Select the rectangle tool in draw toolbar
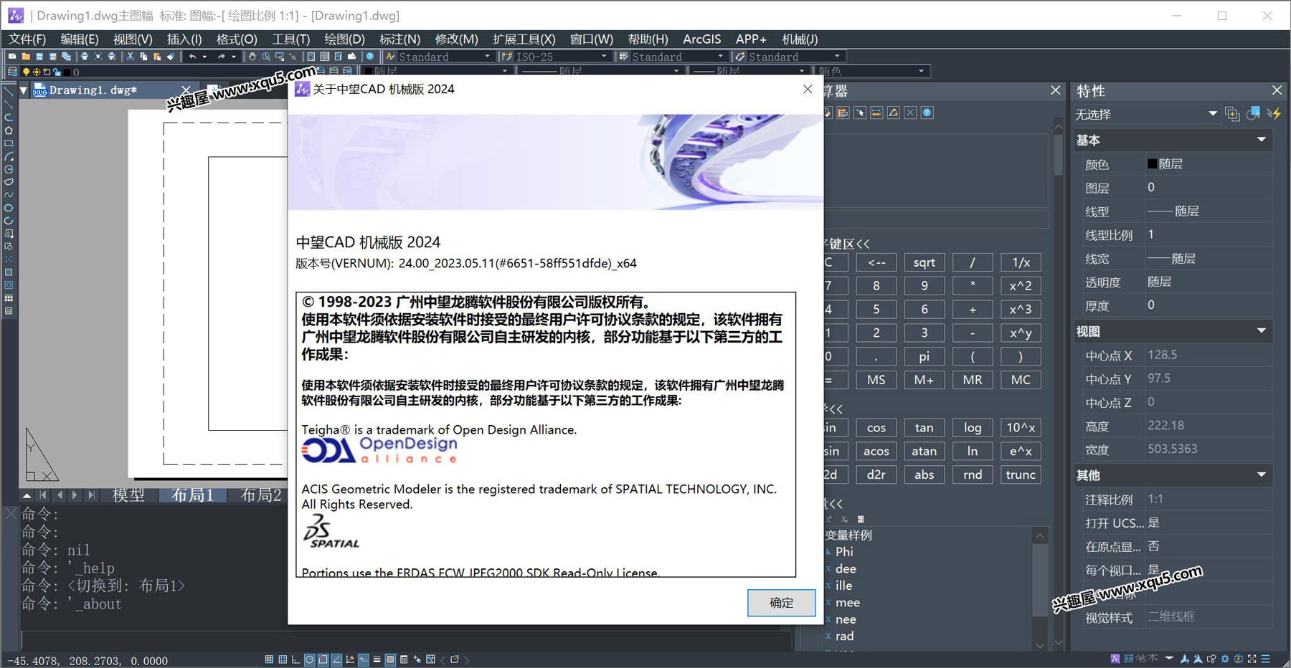1291x668 pixels. (9, 143)
